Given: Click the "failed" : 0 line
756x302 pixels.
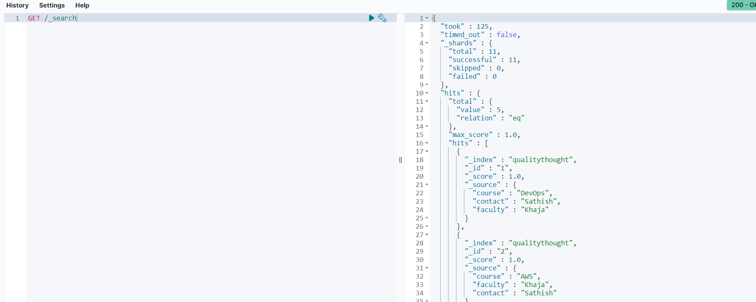Looking at the screenshot, I should (x=472, y=76).
